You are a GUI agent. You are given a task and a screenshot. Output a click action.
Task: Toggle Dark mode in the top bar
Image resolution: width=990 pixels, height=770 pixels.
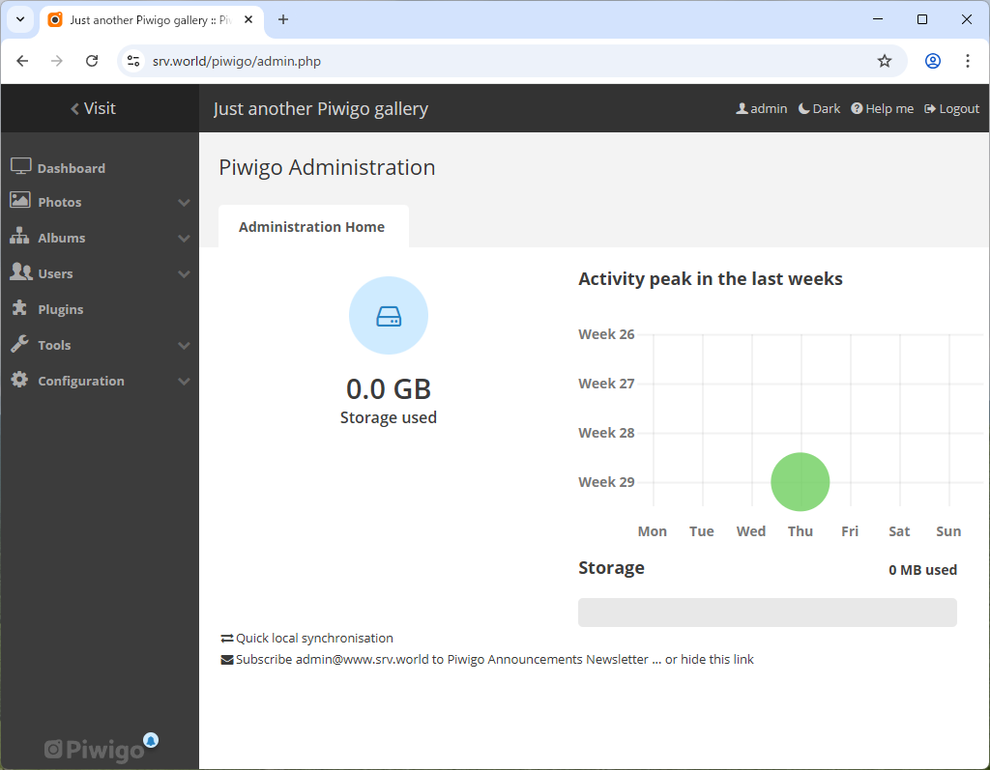point(818,108)
